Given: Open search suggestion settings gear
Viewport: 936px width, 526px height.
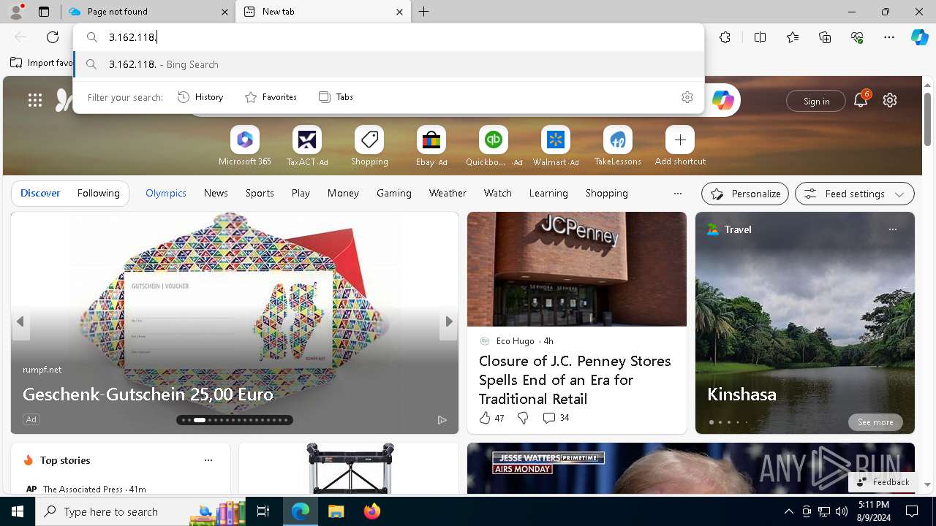Looking at the screenshot, I should [687, 97].
